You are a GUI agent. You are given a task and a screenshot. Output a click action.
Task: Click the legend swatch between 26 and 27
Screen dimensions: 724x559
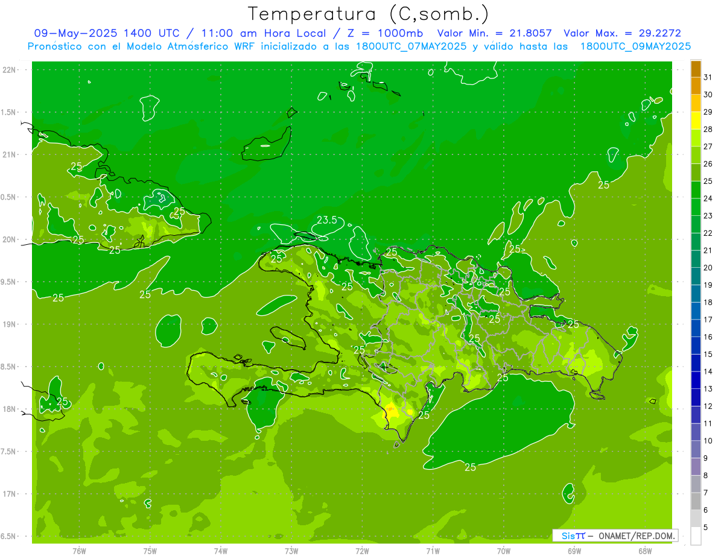click(696, 156)
